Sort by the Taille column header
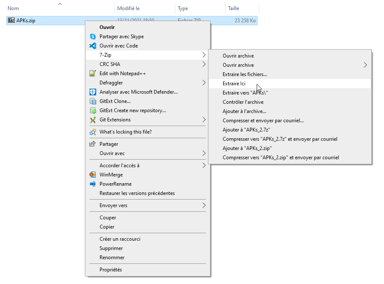 click(242, 8)
